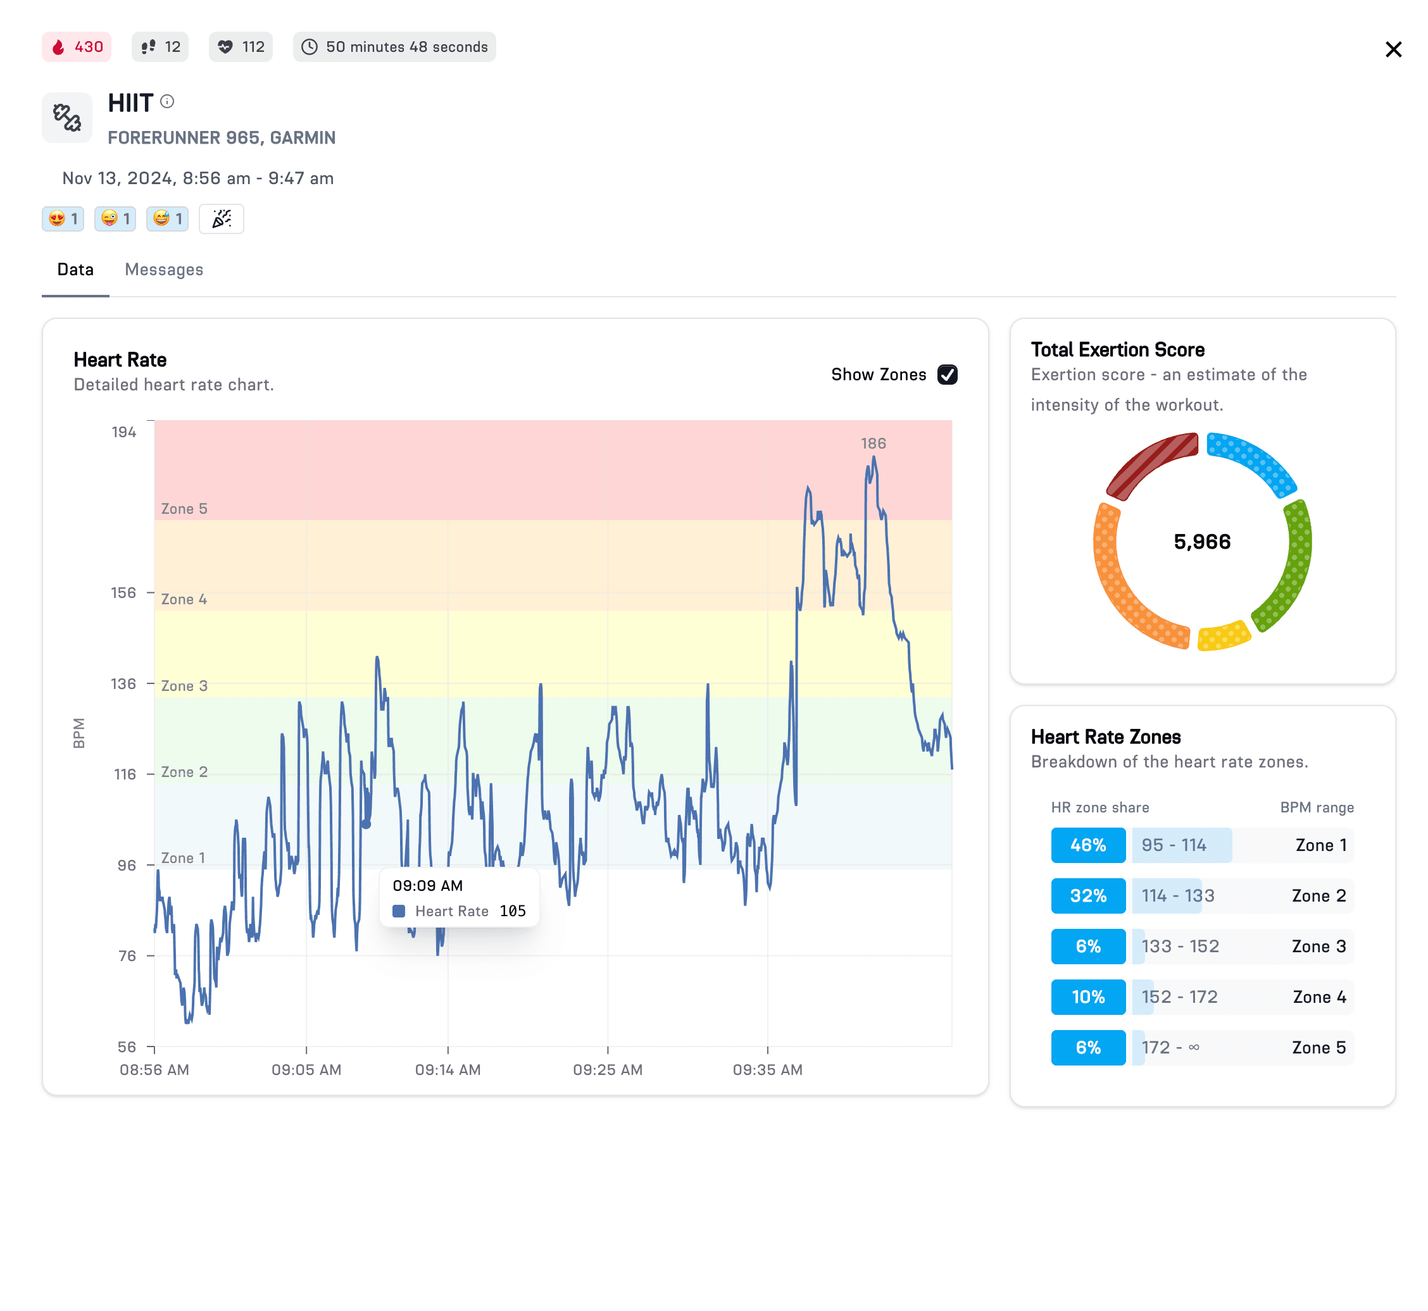
Task: Click the steps badge showing 12
Action: click(x=160, y=47)
